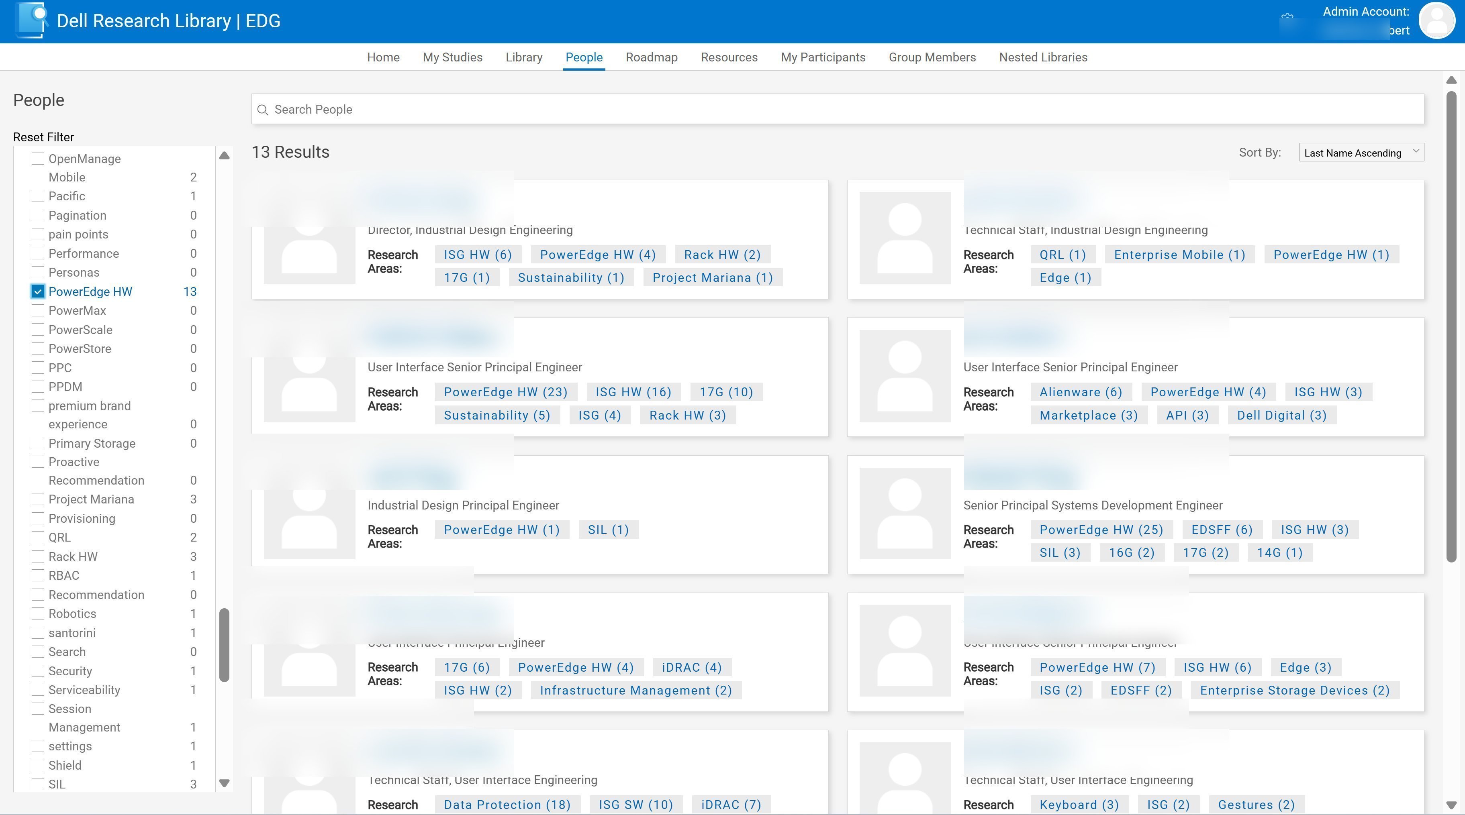Click the Marketplace (3) research tag
1465x815 pixels.
(x=1089, y=416)
